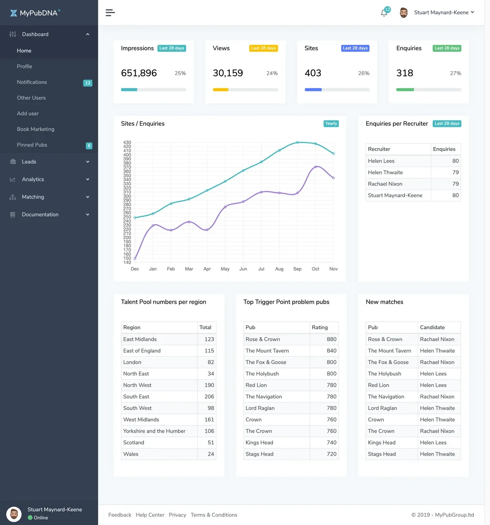Click the green Online status dot
This screenshot has height=525, width=490.
[30, 518]
